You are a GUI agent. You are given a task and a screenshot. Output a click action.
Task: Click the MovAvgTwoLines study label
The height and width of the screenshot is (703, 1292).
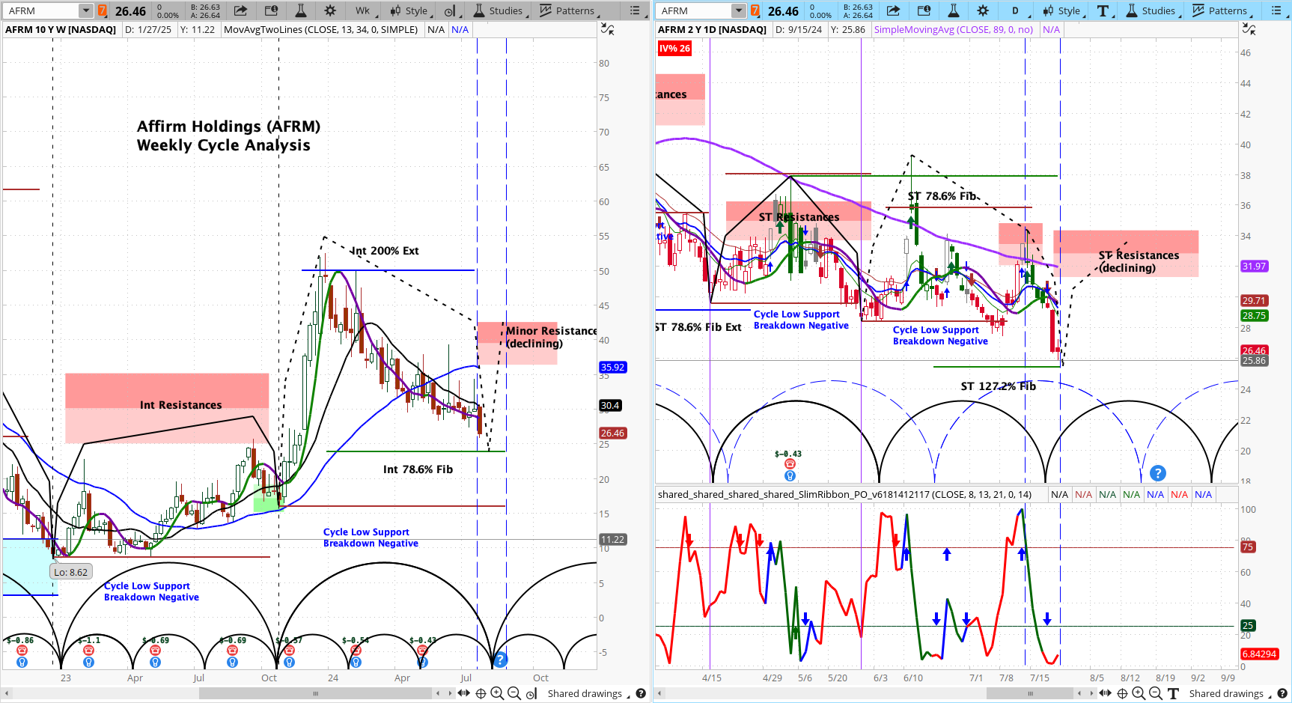click(x=320, y=29)
